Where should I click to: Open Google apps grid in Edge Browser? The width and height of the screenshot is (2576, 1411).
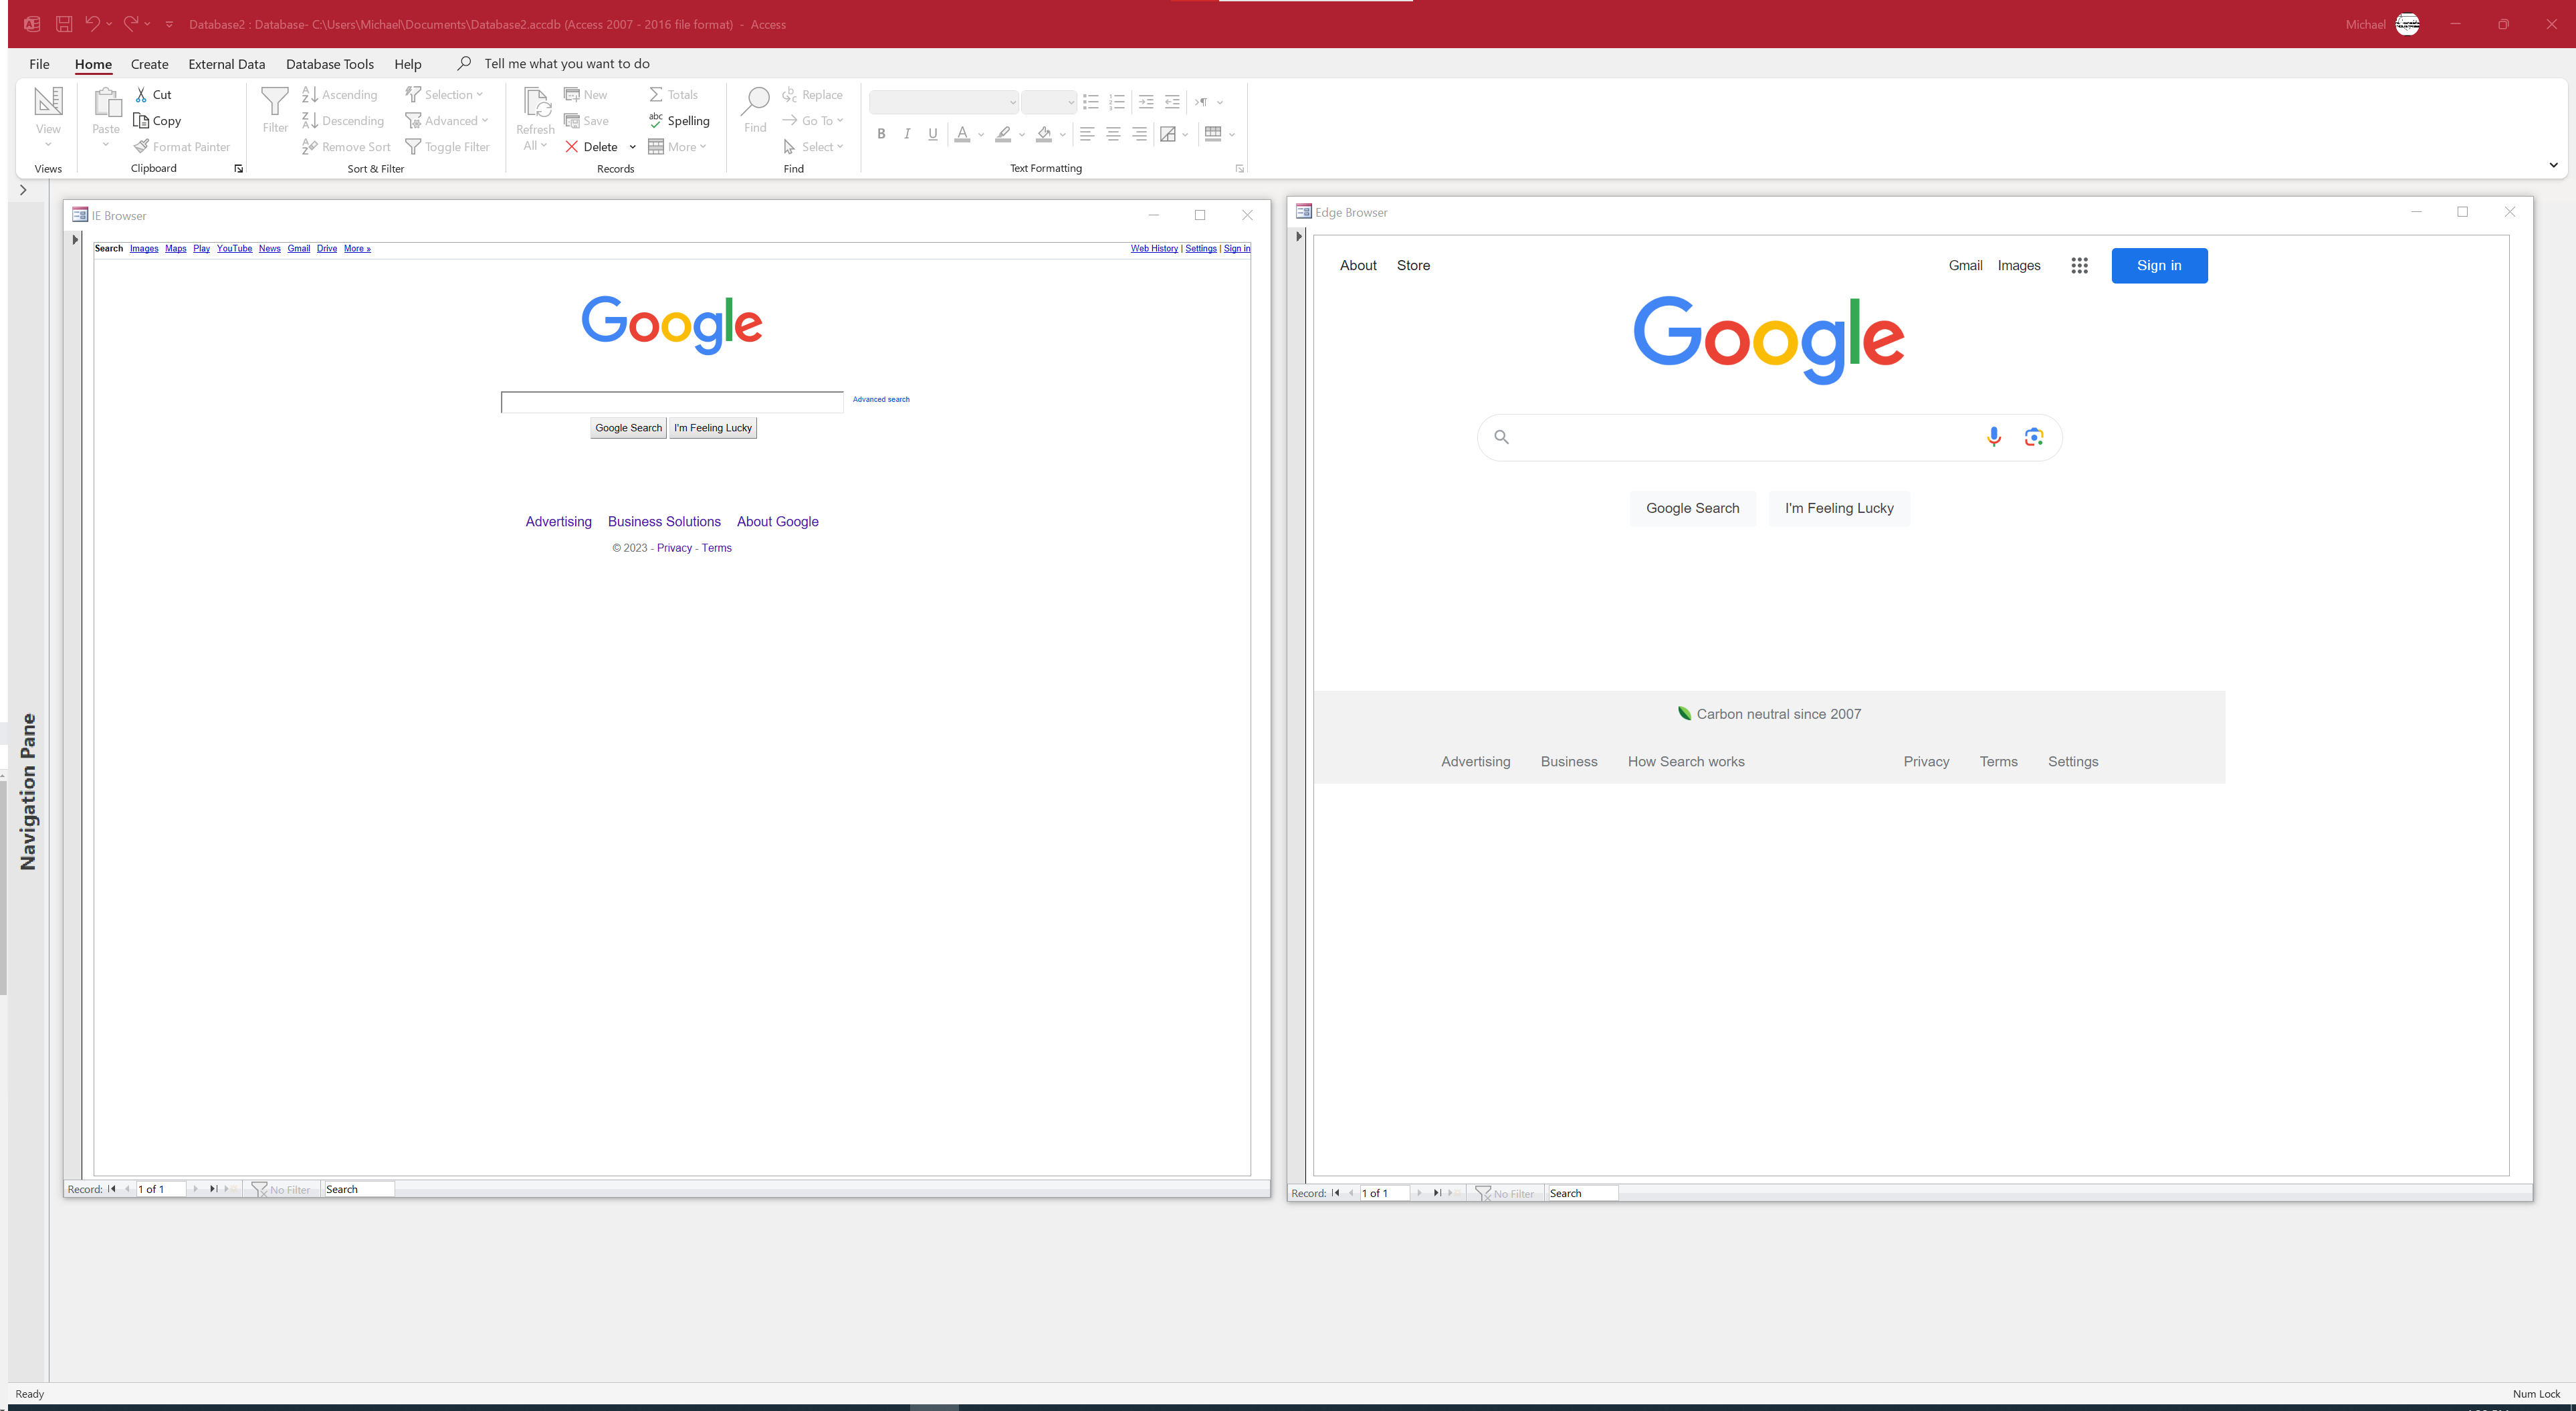coord(2079,266)
